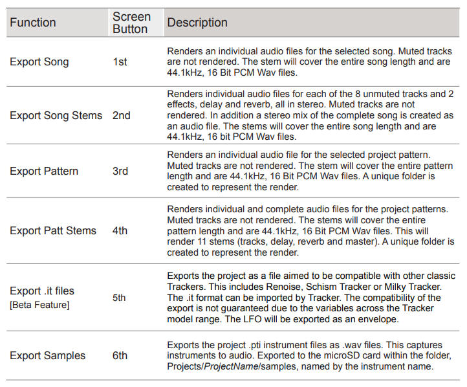This screenshot has width=467, height=387.
Task: Click the 6th screen button cell
Action: (120, 355)
